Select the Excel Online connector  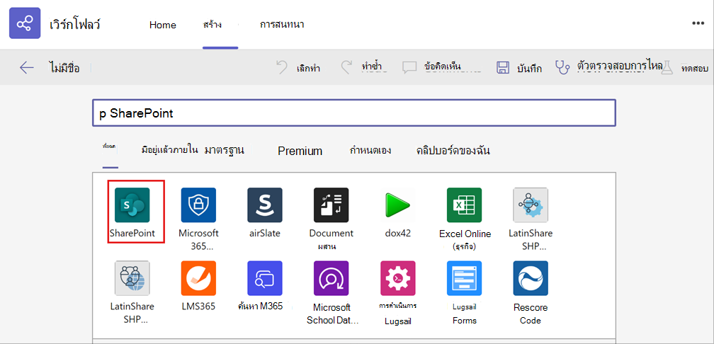(x=465, y=205)
